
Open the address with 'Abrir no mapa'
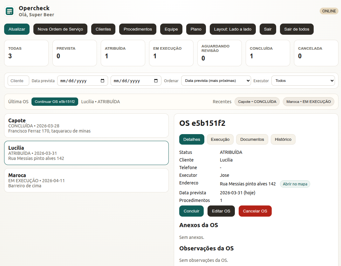[x=295, y=184]
